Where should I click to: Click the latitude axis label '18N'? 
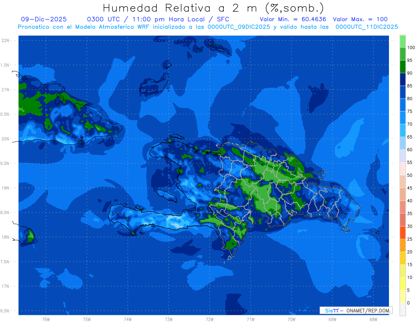point(5,237)
